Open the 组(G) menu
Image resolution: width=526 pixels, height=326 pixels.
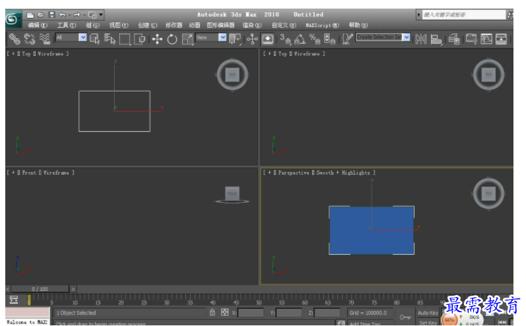click(92, 25)
